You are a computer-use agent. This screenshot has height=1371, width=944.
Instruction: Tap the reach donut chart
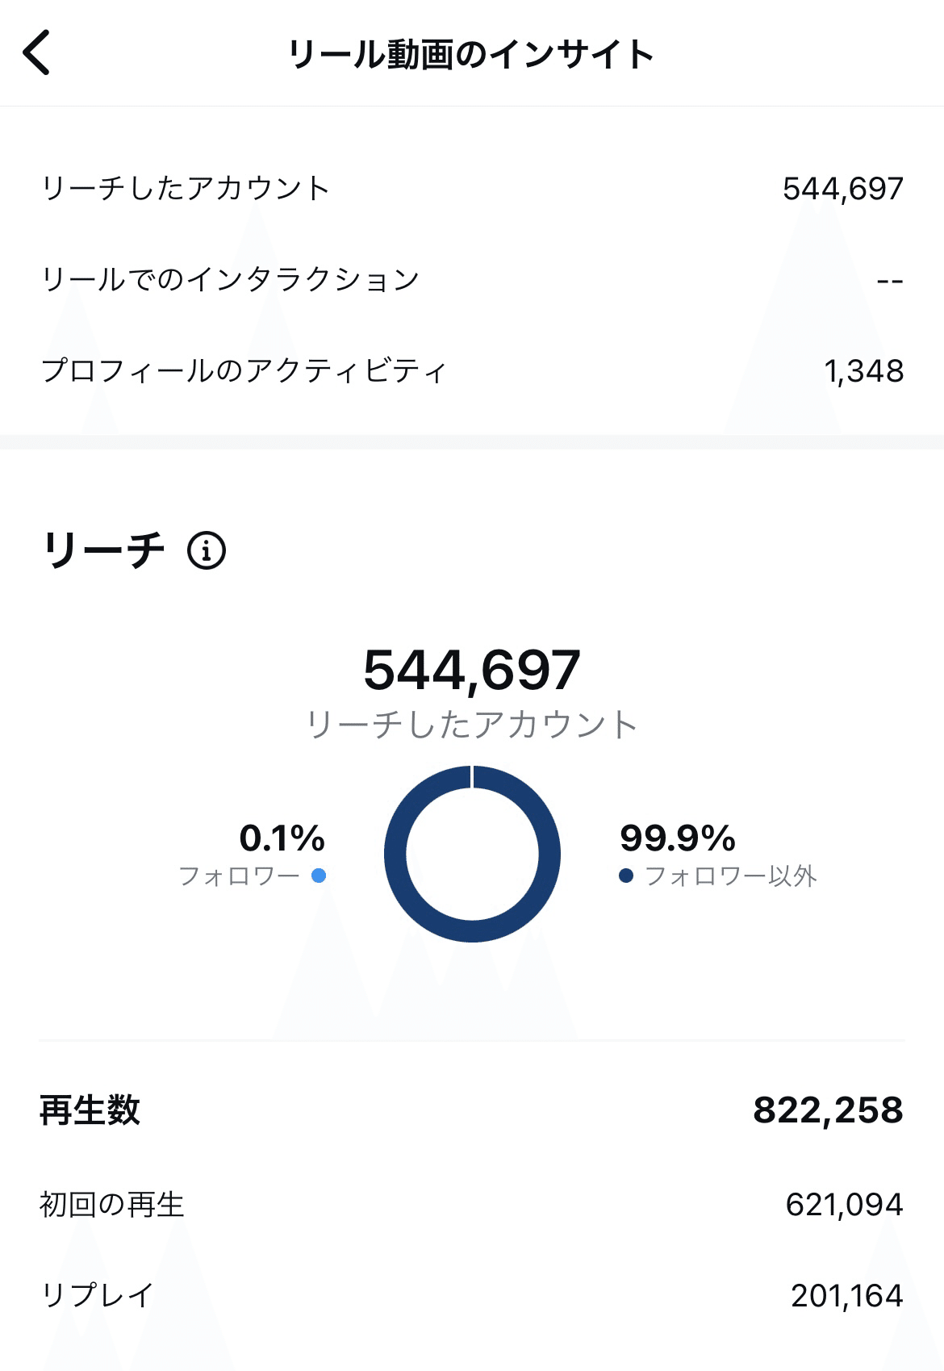[x=472, y=854]
